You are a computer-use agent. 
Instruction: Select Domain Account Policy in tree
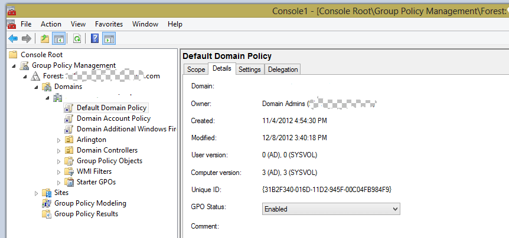pyautogui.click(x=113, y=118)
